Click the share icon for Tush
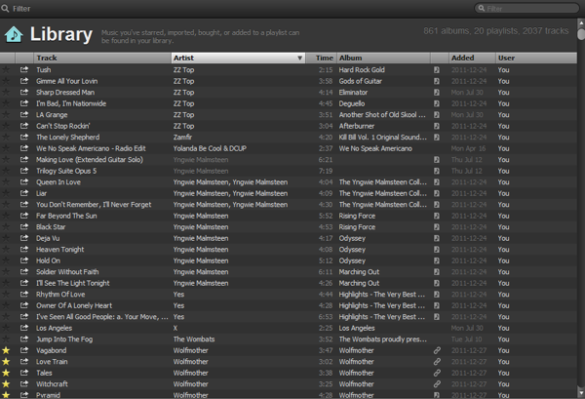 [24, 69]
